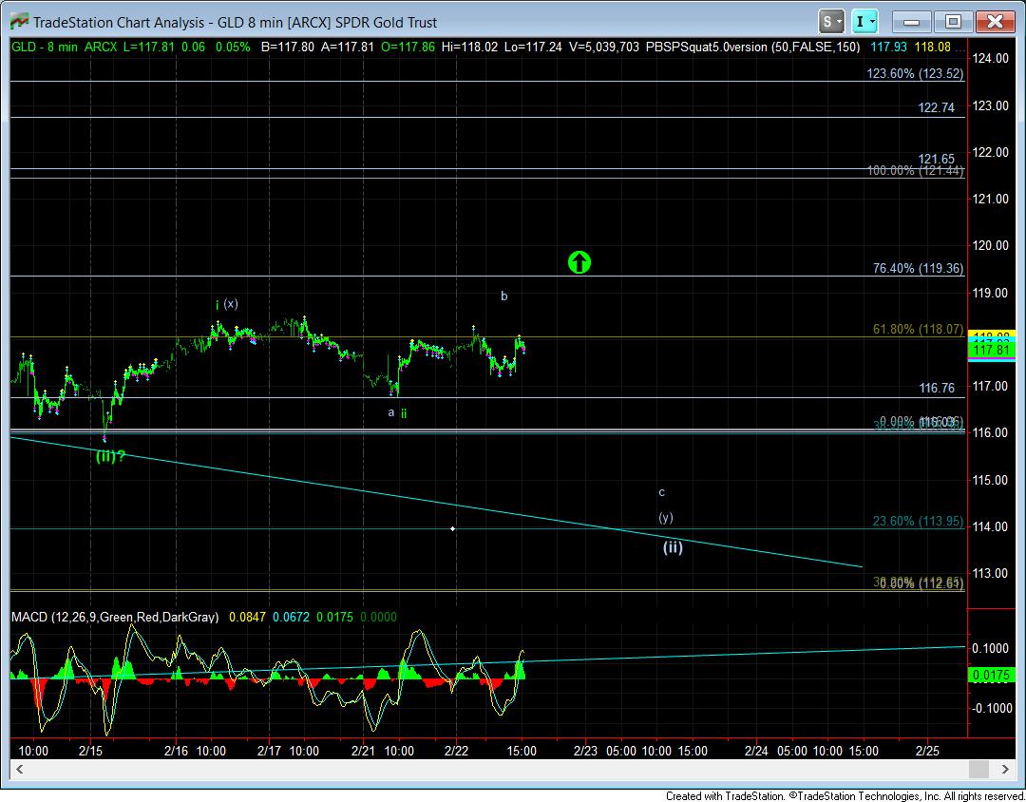Click the 2/22 date on time axis
The image size is (1026, 802).
(x=457, y=751)
